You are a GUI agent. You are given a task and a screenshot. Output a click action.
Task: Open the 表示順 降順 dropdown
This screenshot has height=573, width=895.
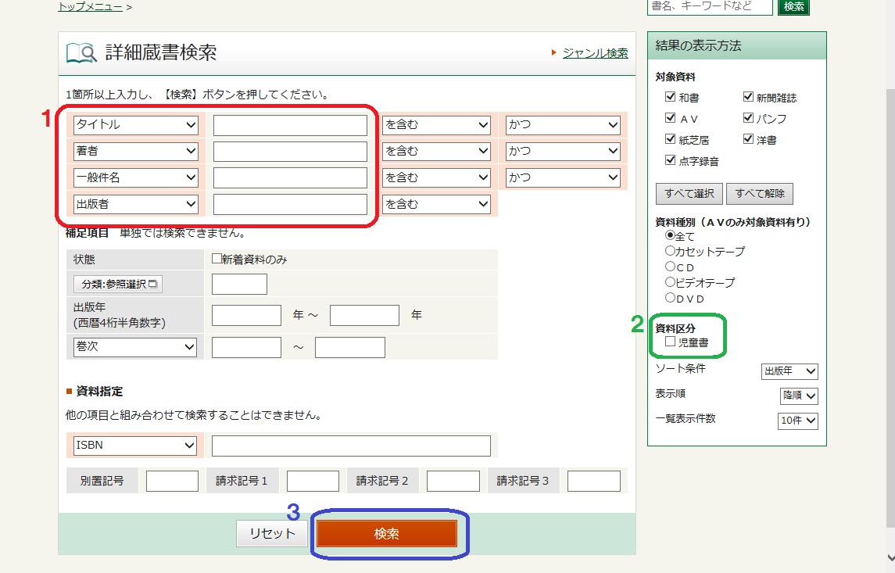pyautogui.click(x=799, y=396)
